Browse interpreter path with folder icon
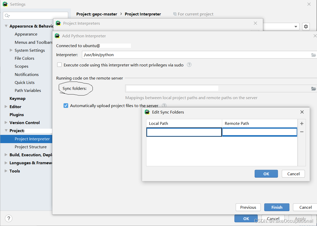This screenshot has height=226, width=317. point(313,55)
